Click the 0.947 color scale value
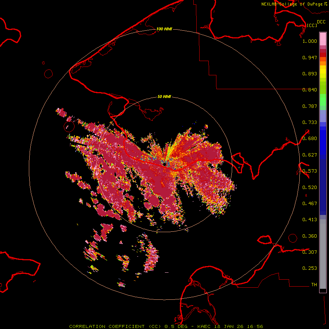The width and height of the screenshot is (329, 329). tap(310, 57)
